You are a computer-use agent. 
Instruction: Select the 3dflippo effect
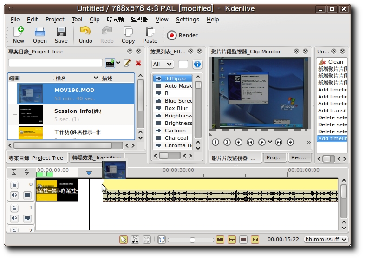[173, 78]
